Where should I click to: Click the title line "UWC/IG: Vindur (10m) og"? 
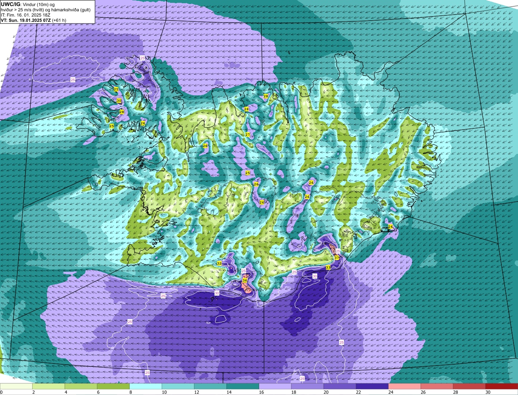pos(28,4)
